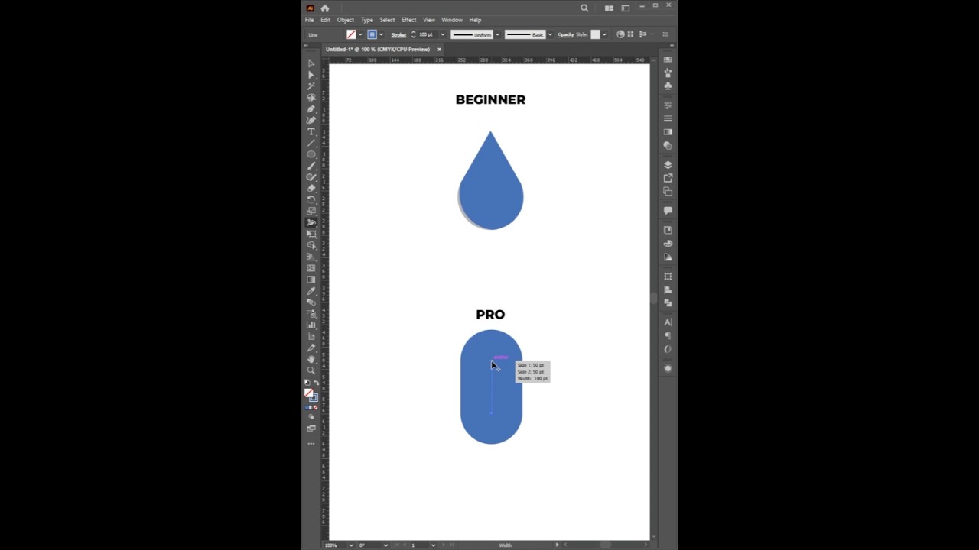Open the File menu
The height and width of the screenshot is (550, 979).
click(310, 20)
